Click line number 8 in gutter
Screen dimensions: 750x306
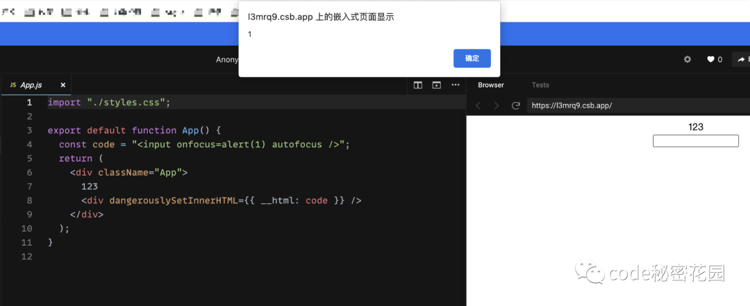(x=30, y=201)
